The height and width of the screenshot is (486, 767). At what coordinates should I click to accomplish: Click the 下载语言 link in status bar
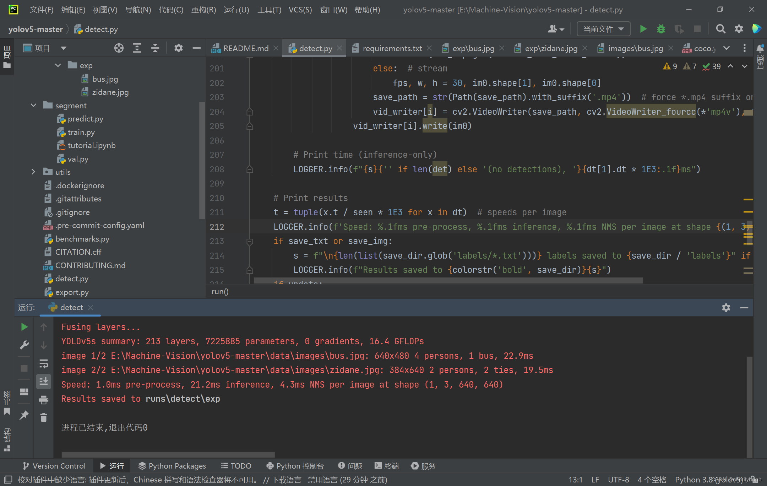pos(287,480)
